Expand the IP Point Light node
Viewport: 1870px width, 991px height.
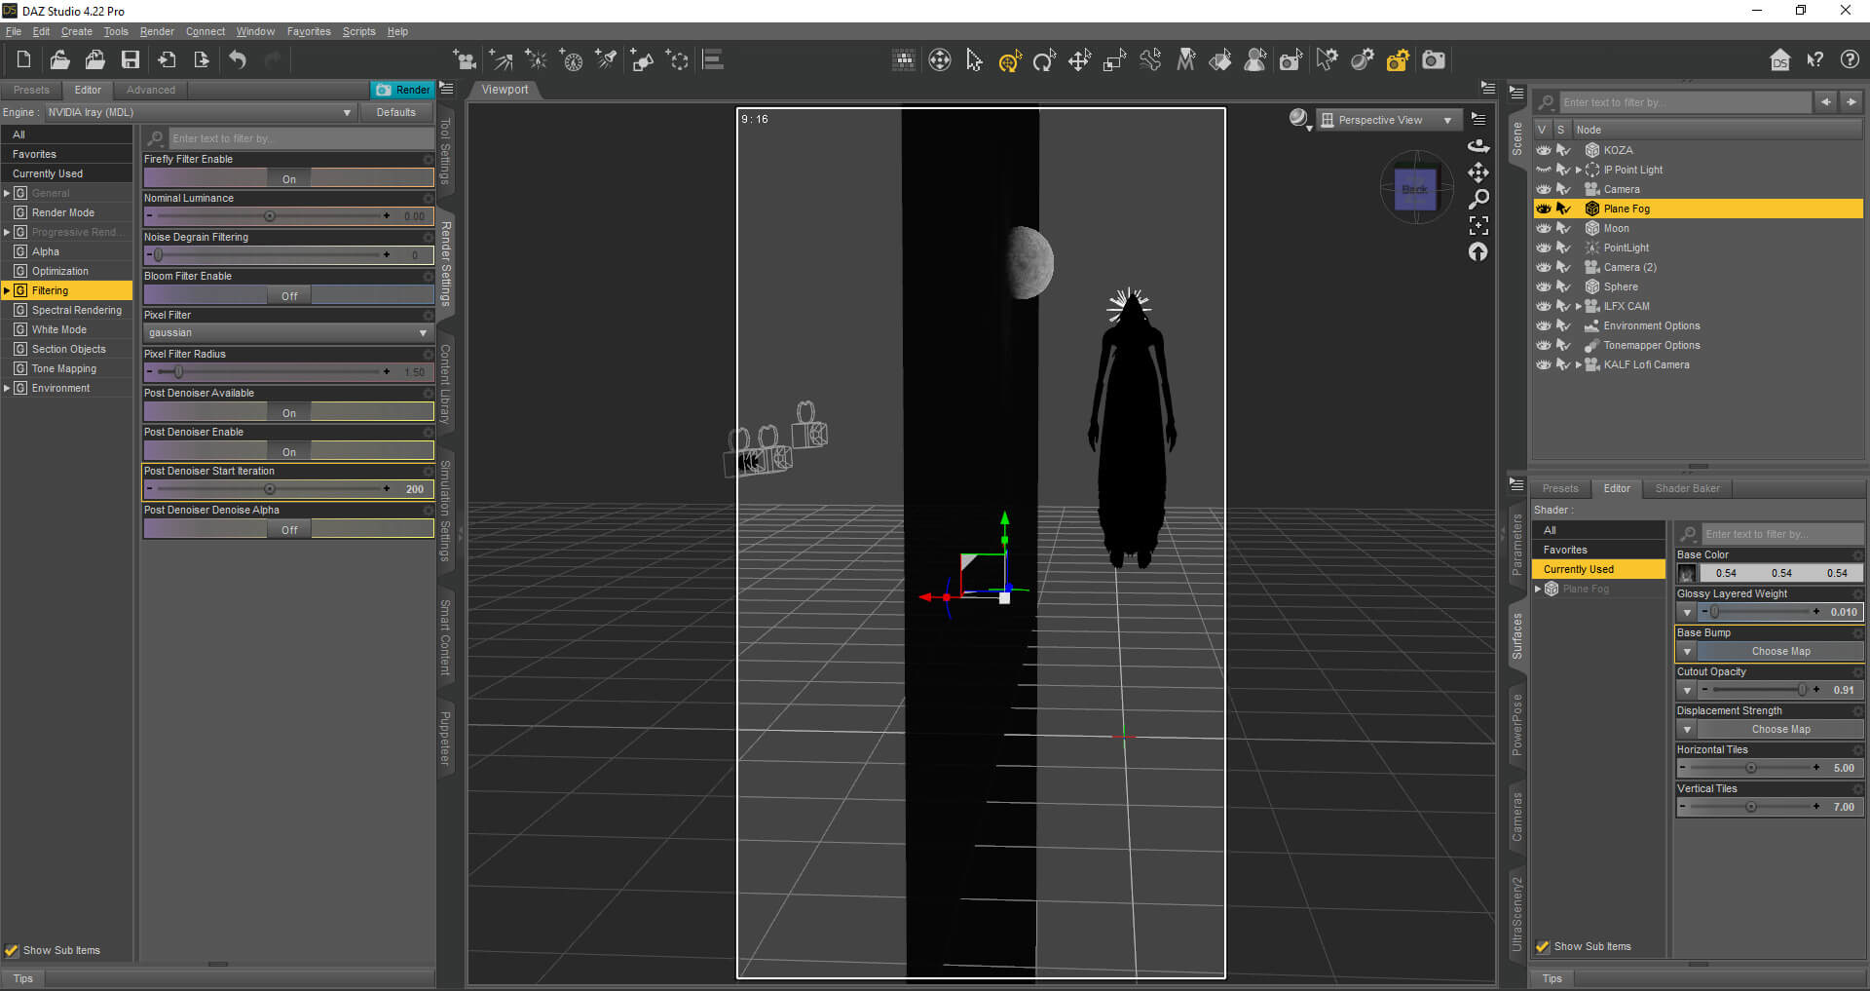1579,170
